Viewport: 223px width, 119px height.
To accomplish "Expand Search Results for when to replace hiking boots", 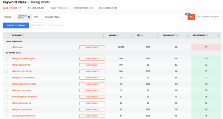I will coord(92,97).
